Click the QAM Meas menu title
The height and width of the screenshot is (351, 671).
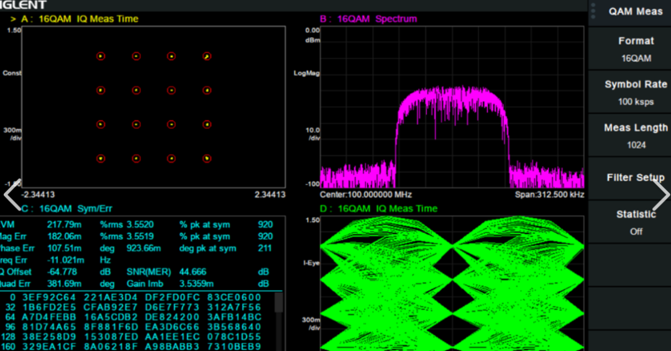(x=636, y=12)
